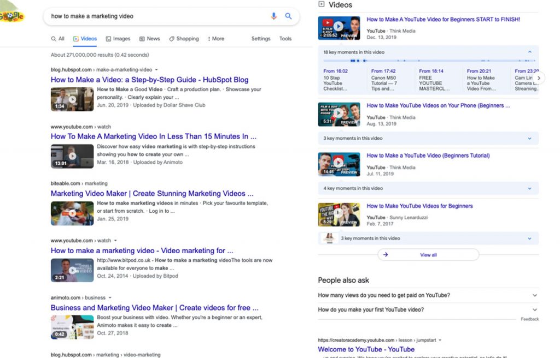Open dropdown arrow next to blog.hubspot.com make-a-marketing-video
Image resolution: width=560 pixels, height=358 pixels.
coord(156,69)
